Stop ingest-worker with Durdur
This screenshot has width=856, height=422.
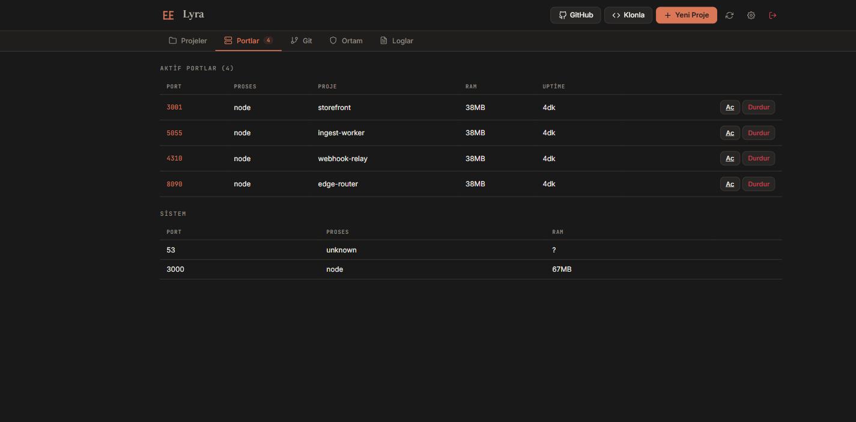coord(759,133)
